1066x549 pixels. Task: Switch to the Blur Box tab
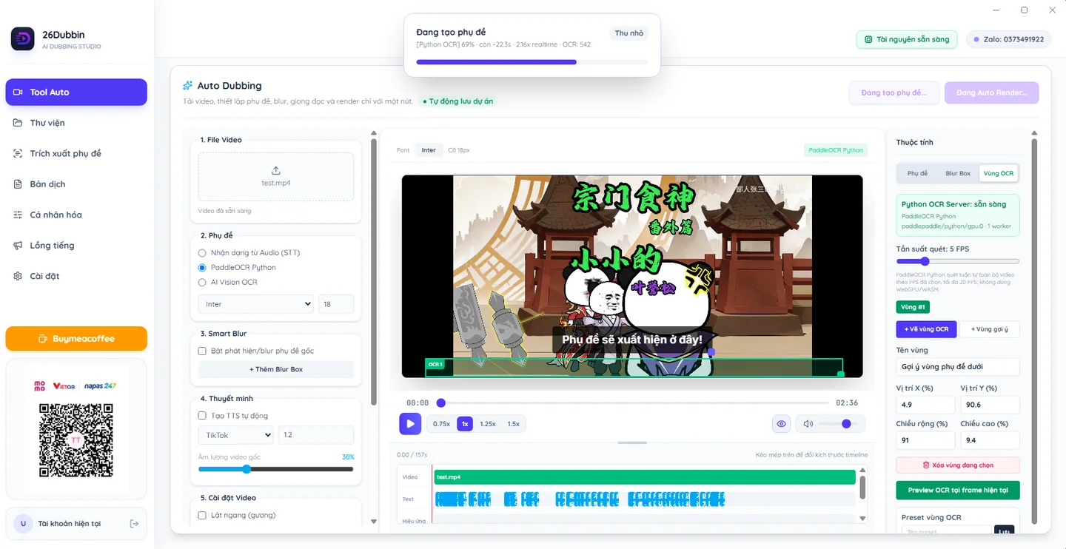point(958,173)
